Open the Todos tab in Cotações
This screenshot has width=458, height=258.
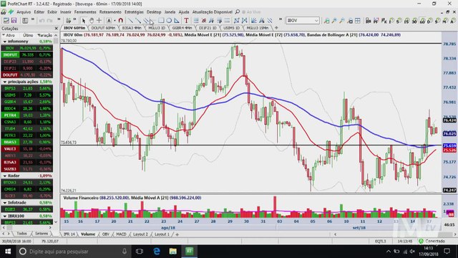coord(21,234)
